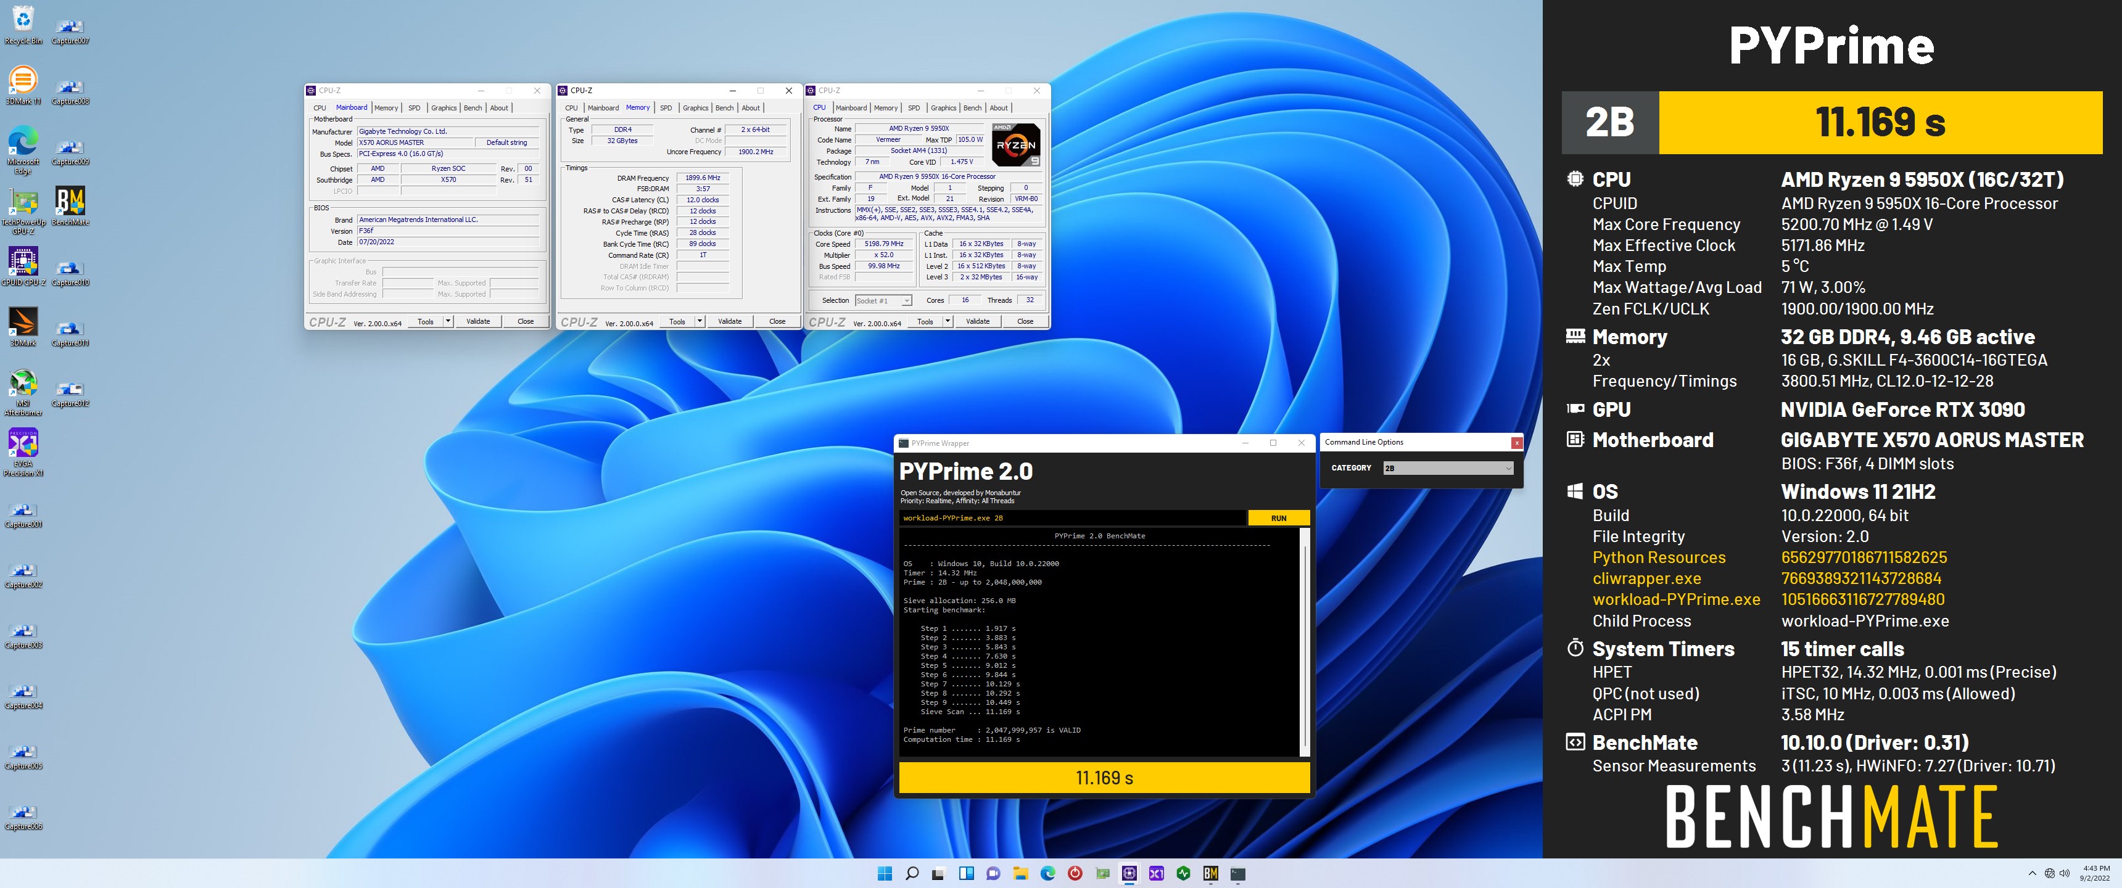The image size is (2122, 888).
Task: Close the Command Line Options panel
Action: [1516, 442]
